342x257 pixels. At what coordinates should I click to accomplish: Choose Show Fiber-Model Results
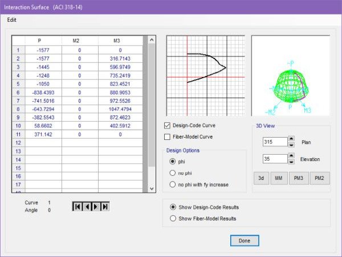click(x=173, y=218)
